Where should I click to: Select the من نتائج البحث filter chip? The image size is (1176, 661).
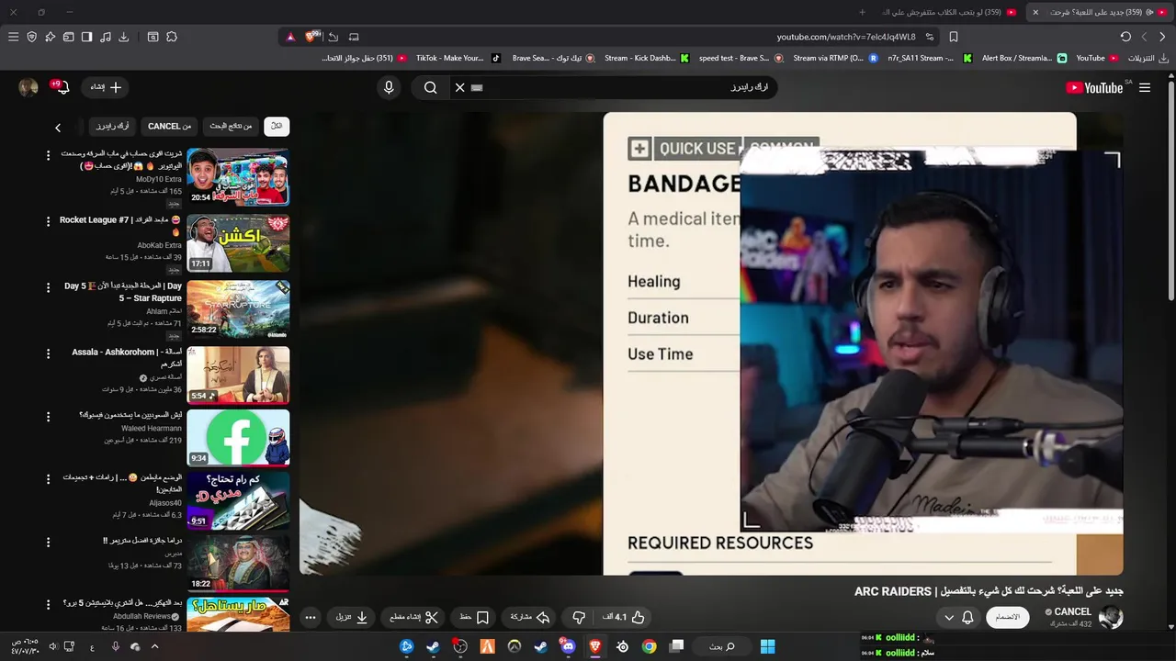pos(231,126)
